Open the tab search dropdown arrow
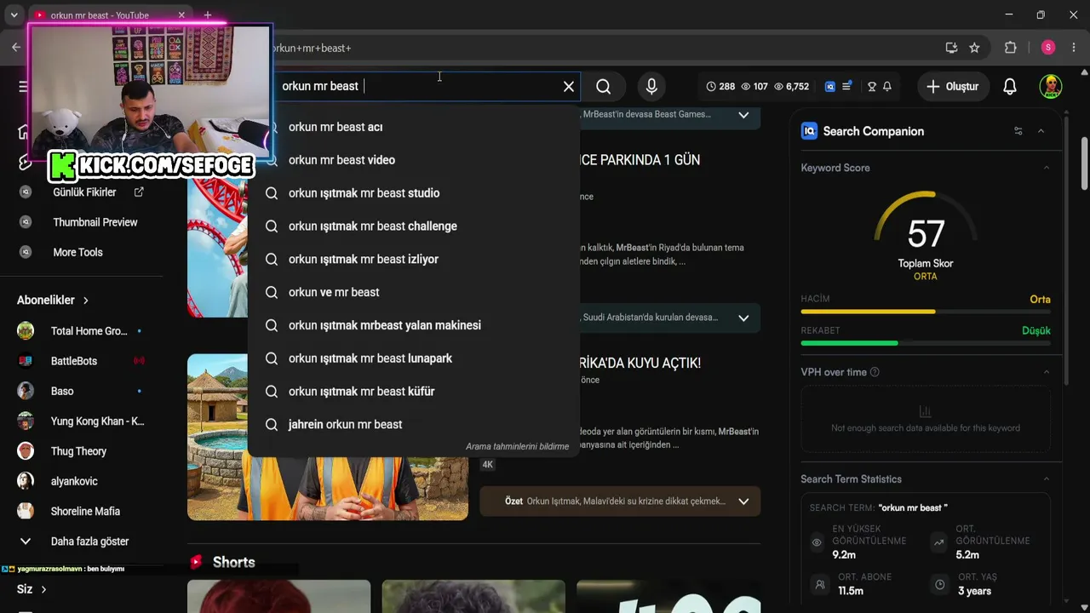The width and height of the screenshot is (1090, 613). click(14, 15)
